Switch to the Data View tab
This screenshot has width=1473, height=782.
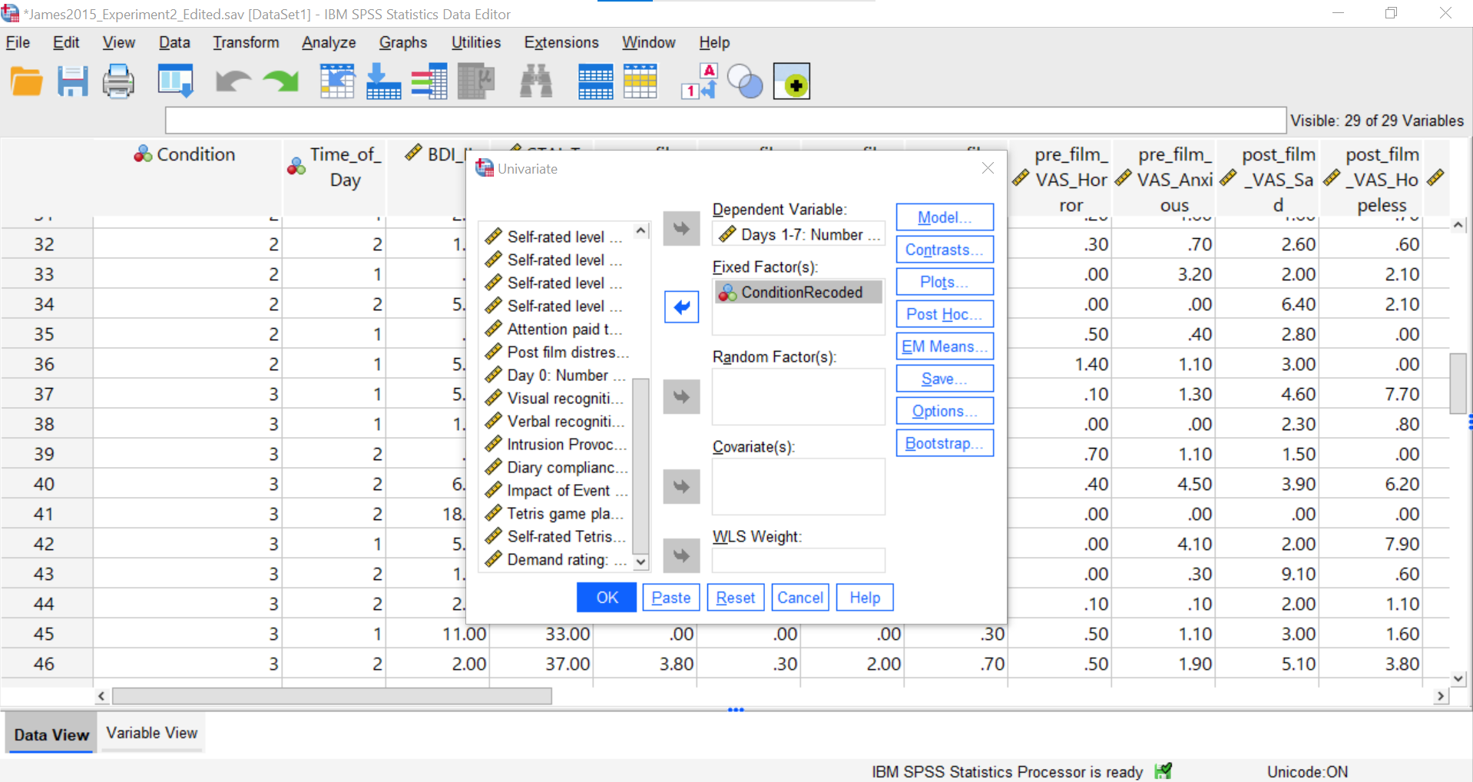51,734
